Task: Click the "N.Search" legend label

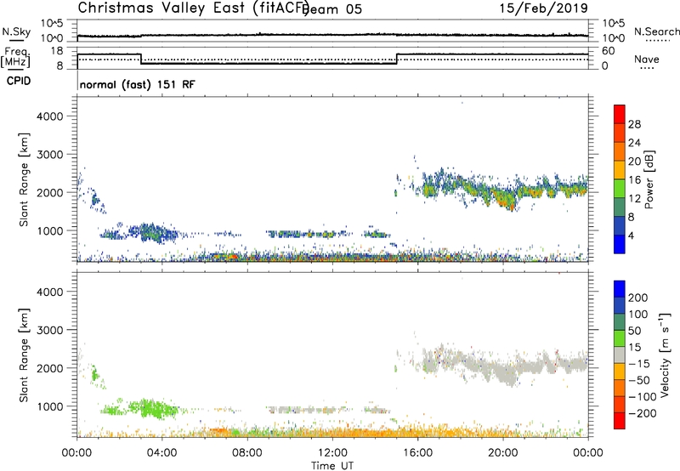Action: click(x=656, y=31)
